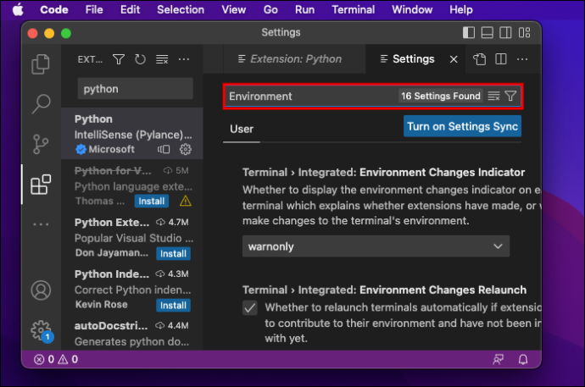
Task: Open the Run menu
Action: [304, 9]
